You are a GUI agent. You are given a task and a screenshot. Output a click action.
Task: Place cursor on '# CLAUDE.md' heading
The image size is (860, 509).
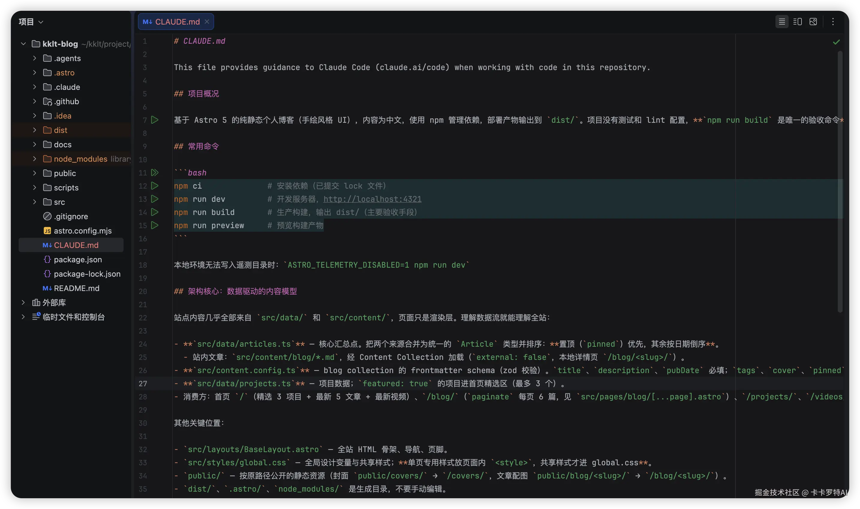pos(199,41)
